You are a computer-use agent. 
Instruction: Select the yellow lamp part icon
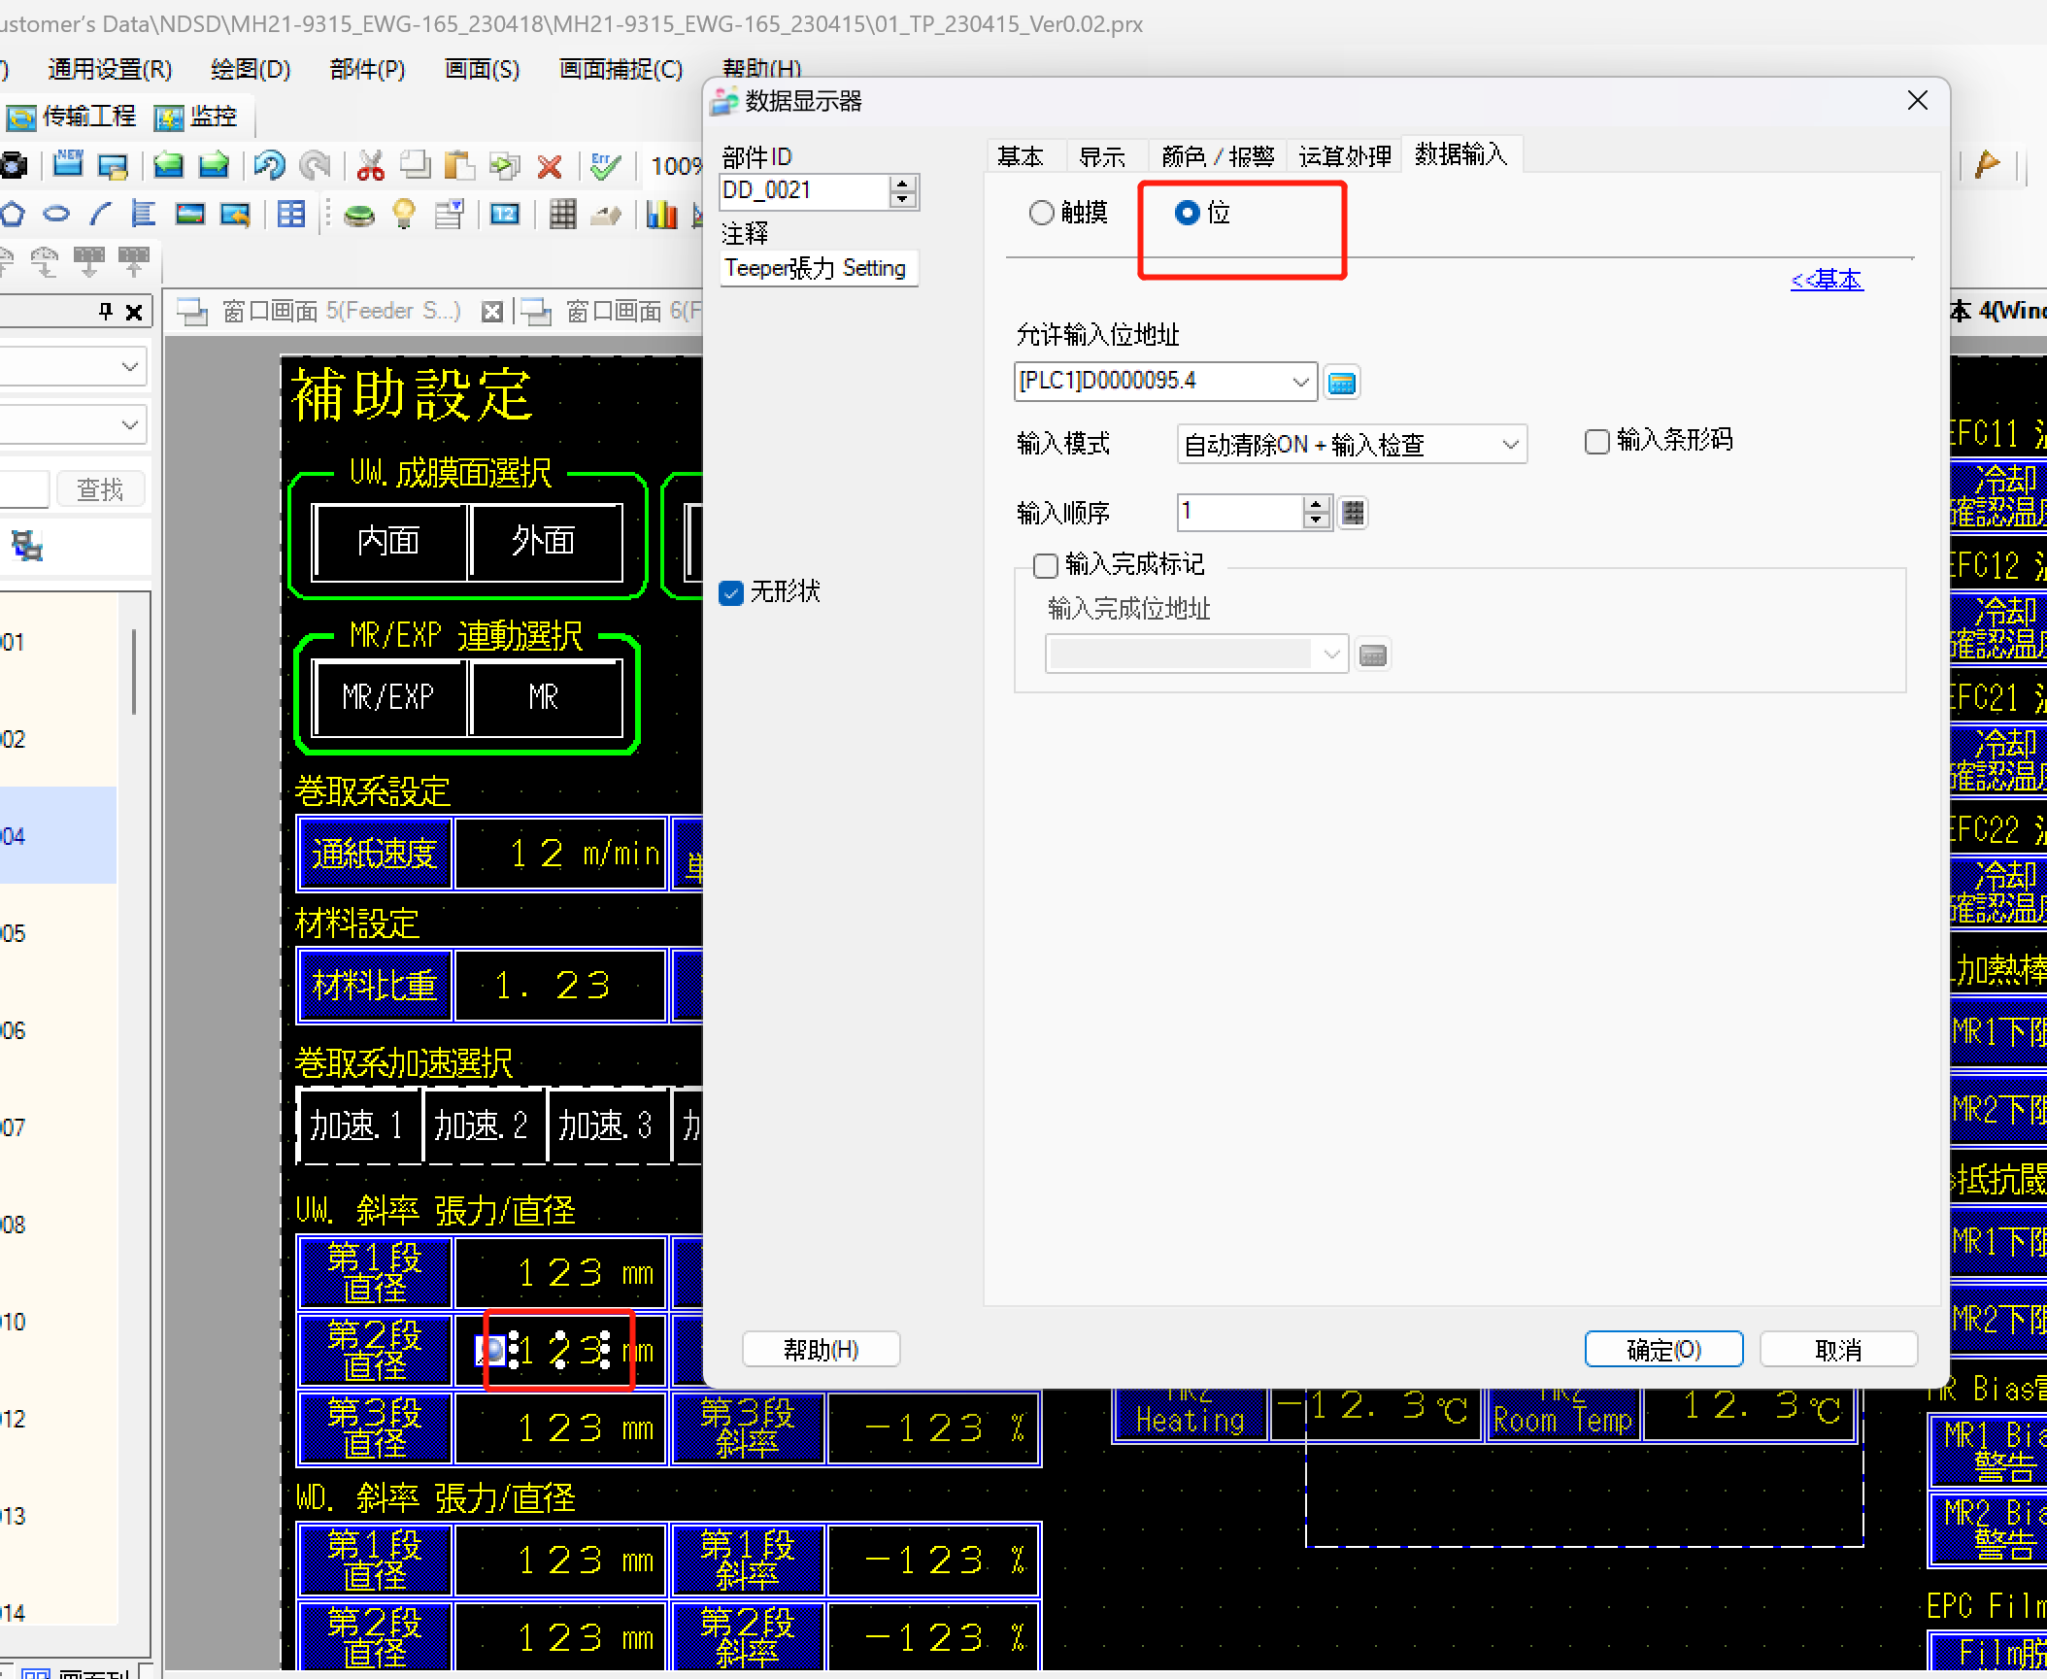click(404, 215)
